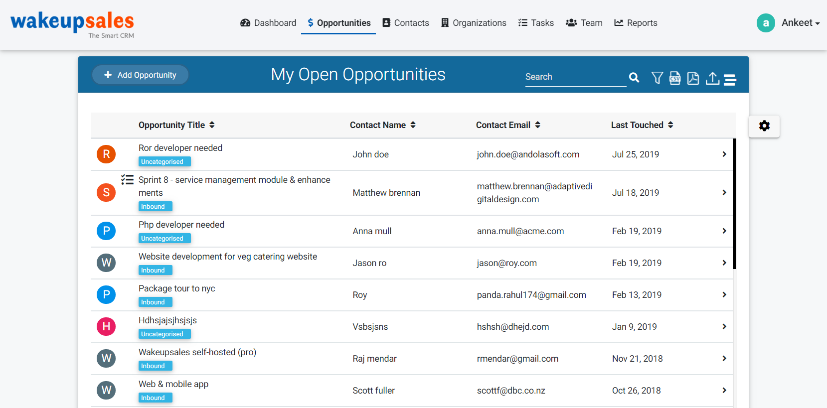This screenshot has width=827, height=408.
Task: Expand the Ankeet user dropdown
Action: coord(801,23)
